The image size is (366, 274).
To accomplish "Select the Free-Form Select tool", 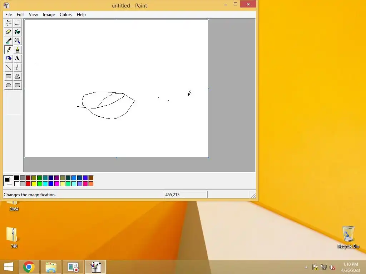I will coord(9,23).
